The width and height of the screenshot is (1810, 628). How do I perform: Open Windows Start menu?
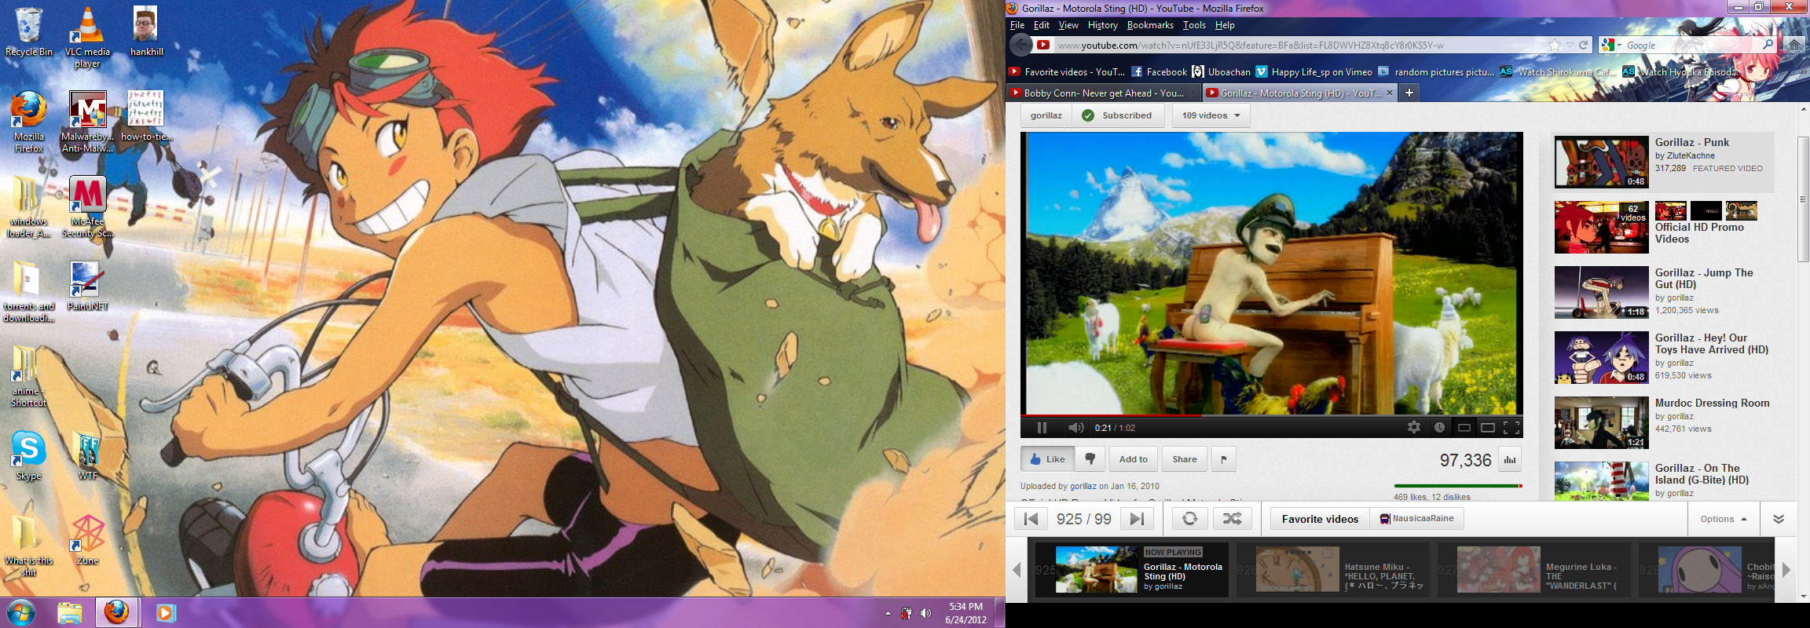(21, 612)
